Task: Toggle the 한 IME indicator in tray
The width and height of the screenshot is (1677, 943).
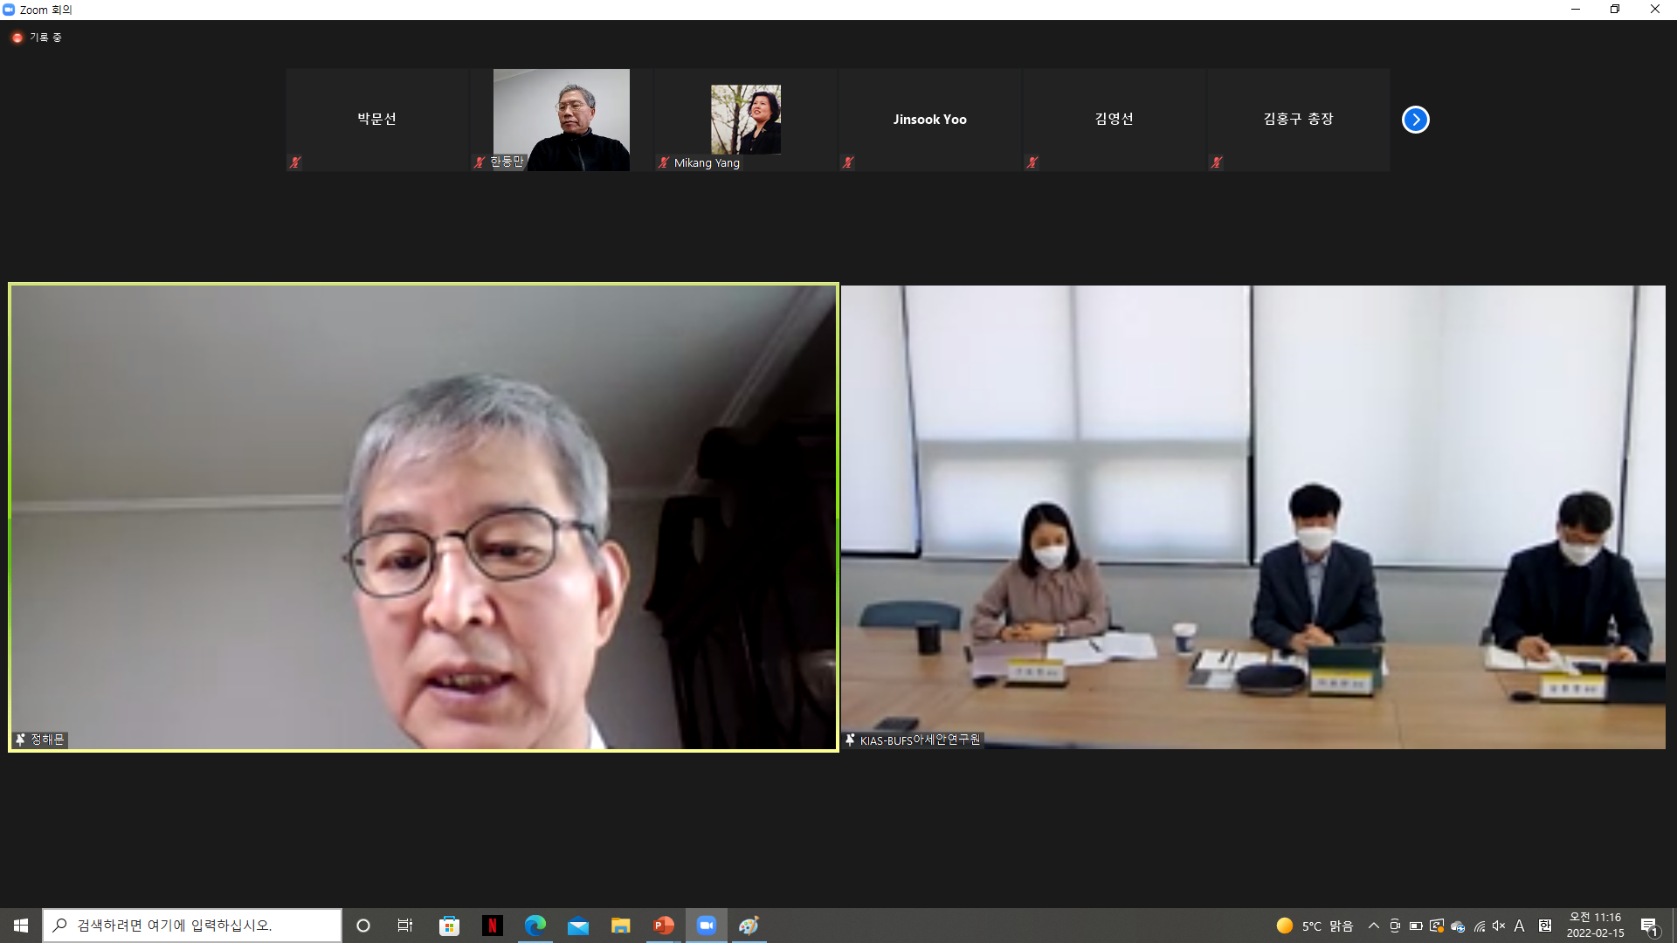Action: 1544,926
